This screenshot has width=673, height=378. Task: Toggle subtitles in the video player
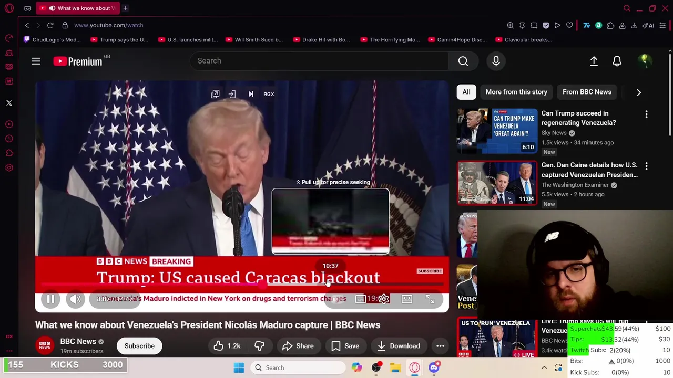[360, 299]
